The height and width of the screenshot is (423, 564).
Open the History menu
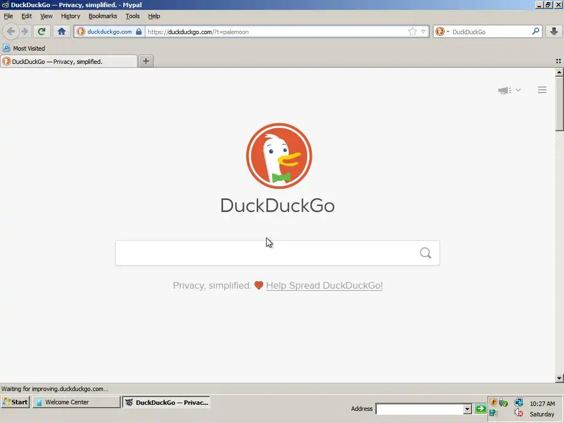pos(70,16)
